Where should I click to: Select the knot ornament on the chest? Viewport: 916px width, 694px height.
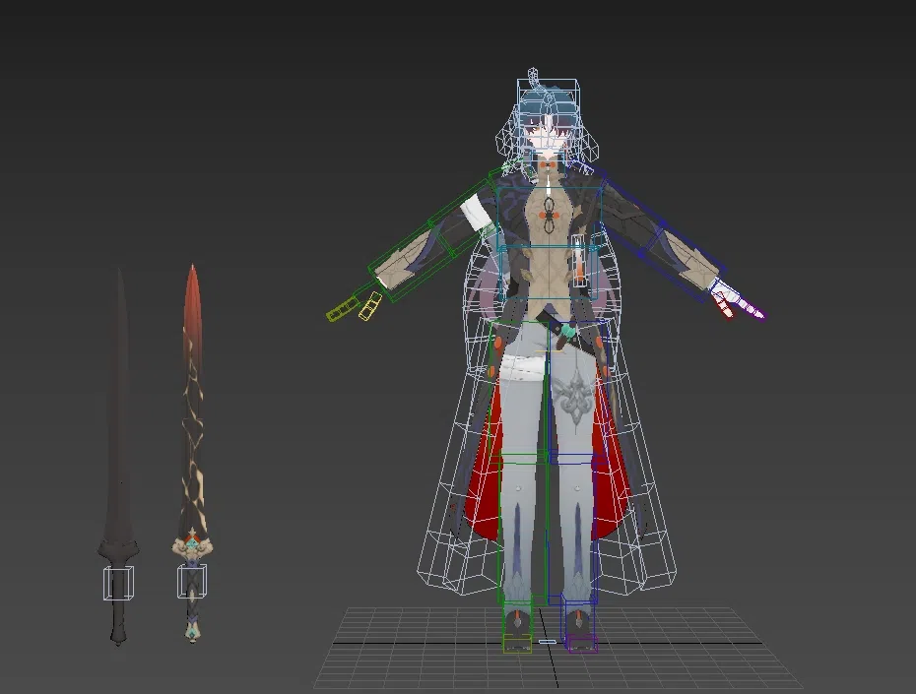pyautogui.click(x=548, y=212)
